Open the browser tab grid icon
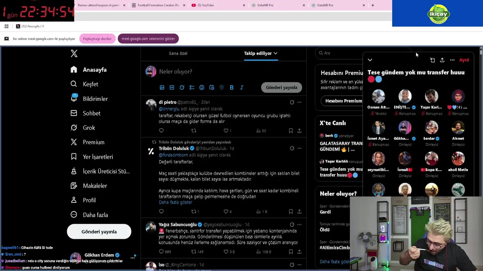 6,26
